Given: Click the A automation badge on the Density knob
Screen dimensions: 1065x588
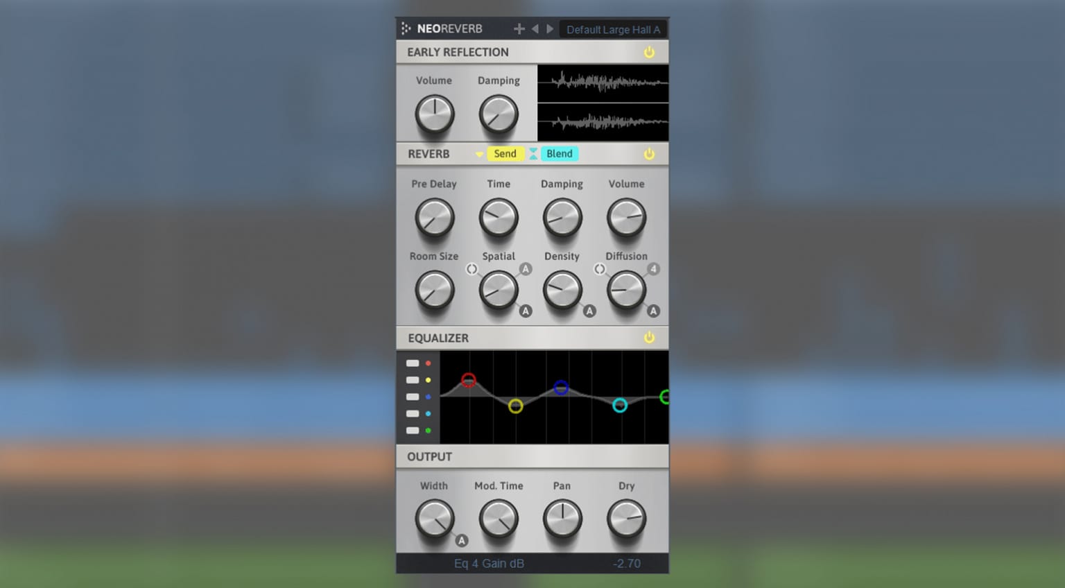Looking at the screenshot, I should coord(590,311).
